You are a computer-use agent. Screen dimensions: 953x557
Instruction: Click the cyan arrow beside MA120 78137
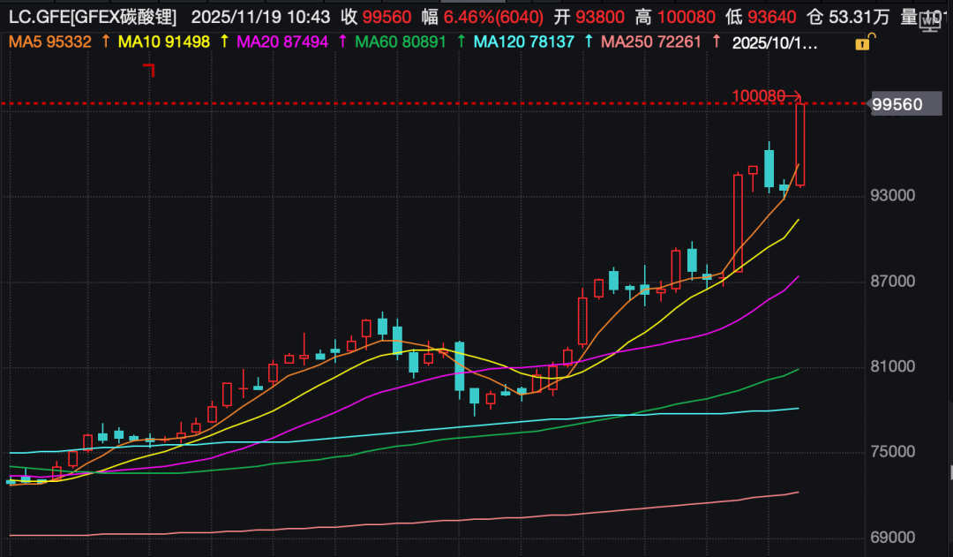point(588,41)
